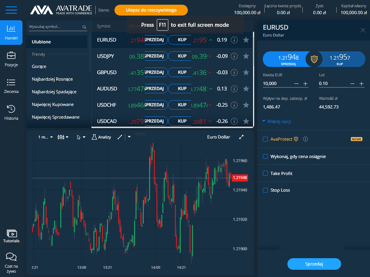This screenshot has height=277, width=370.
Task: Click the Lot value field
Action: pyautogui.click(x=333, y=84)
